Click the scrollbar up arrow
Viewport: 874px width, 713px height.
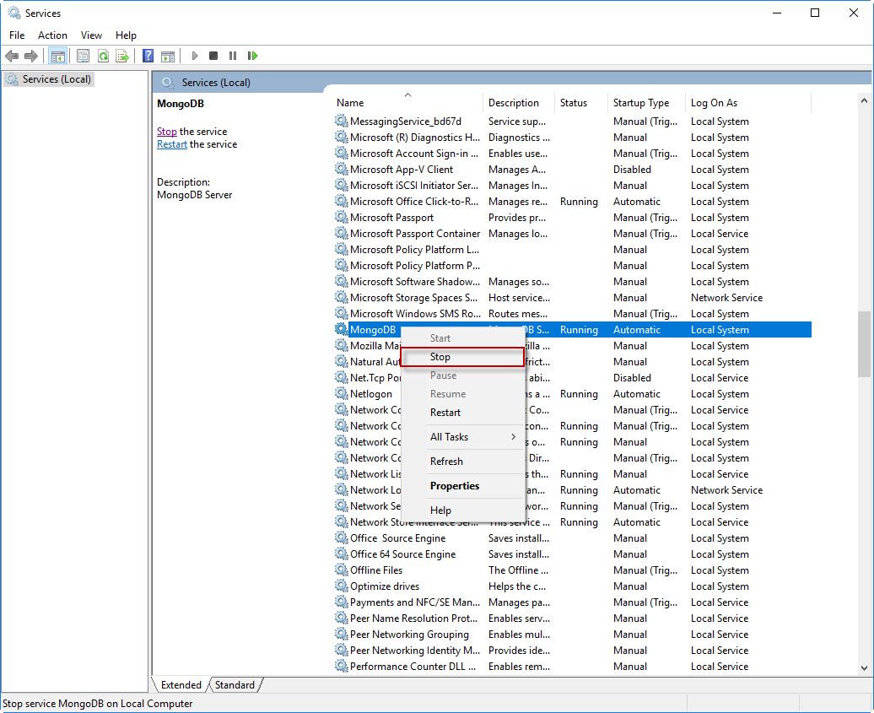(864, 101)
